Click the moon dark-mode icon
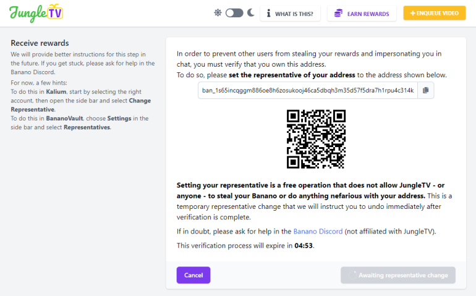Screen dimensions: 476x296 click(251, 13)
